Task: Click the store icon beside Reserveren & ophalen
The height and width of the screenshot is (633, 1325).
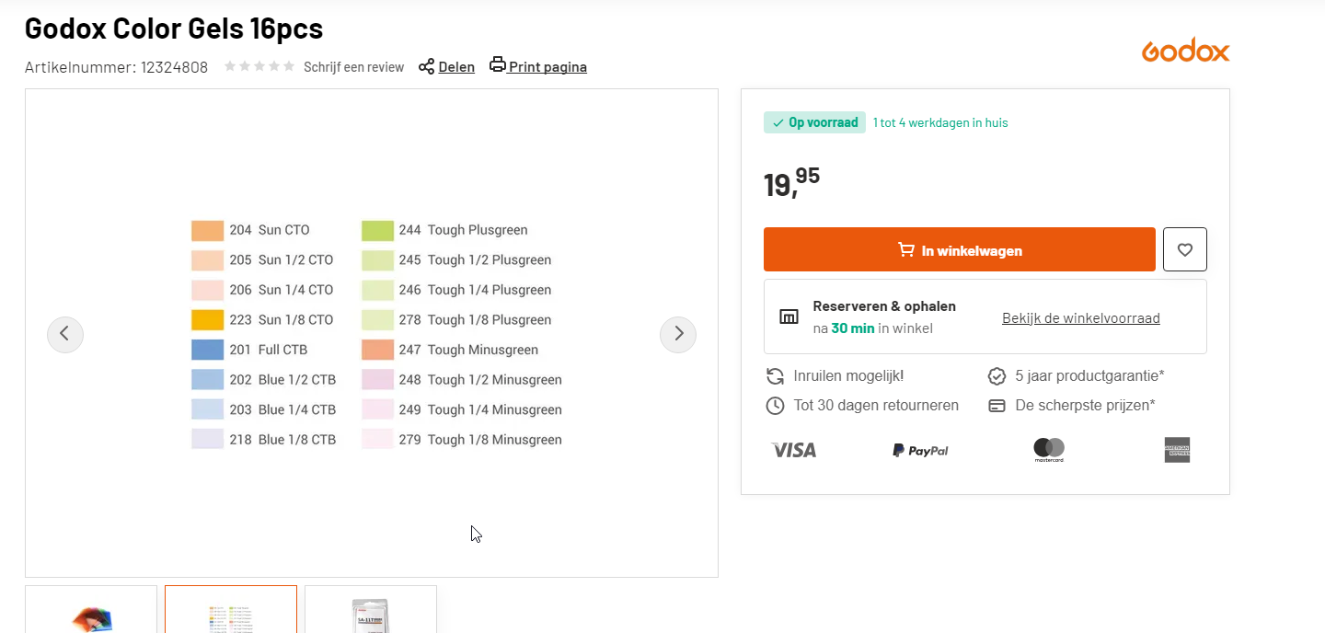Action: tap(789, 316)
